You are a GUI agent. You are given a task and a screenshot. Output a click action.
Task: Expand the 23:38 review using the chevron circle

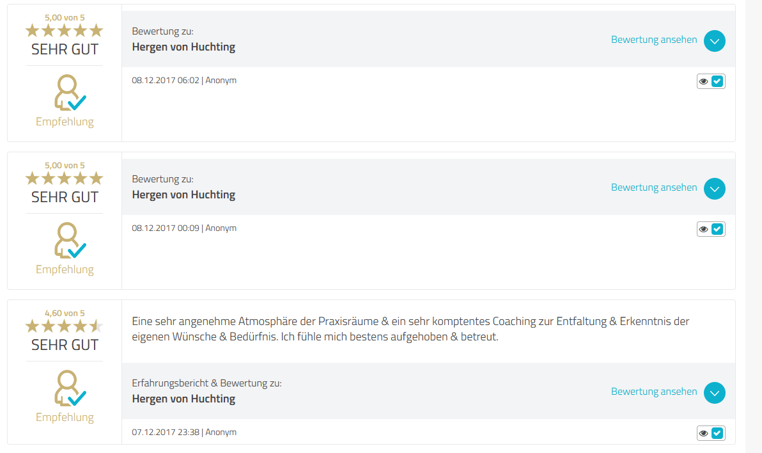pyautogui.click(x=715, y=393)
